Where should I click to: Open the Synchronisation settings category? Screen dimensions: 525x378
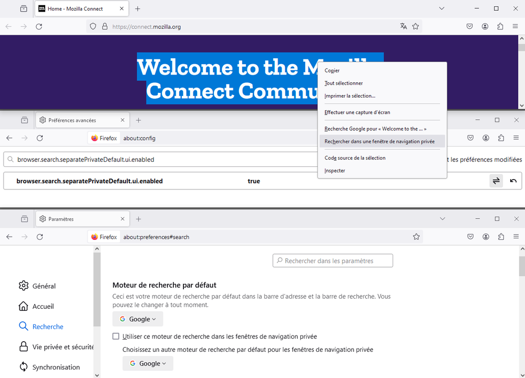coord(49,367)
